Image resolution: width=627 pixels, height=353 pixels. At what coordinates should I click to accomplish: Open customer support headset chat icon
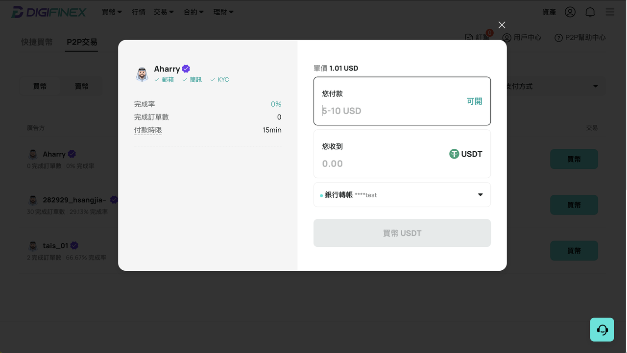click(x=602, y=329)
